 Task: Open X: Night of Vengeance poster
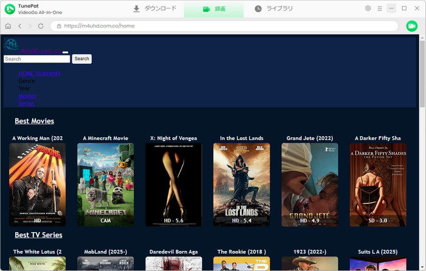pyautogui.click(x=173, y=185)
